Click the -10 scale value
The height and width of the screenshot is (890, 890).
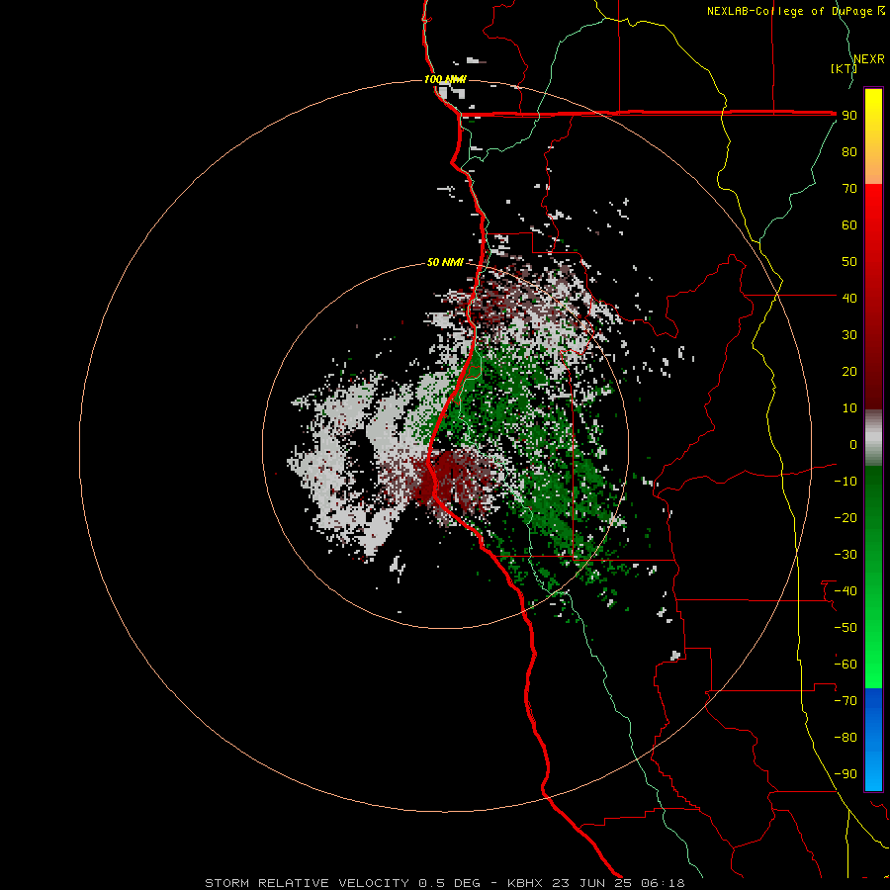[x=845, y=482]
